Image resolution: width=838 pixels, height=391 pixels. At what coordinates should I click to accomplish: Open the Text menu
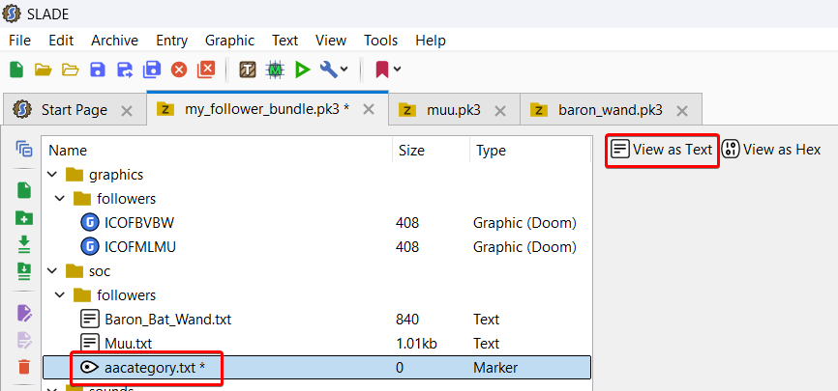(284, 41)
